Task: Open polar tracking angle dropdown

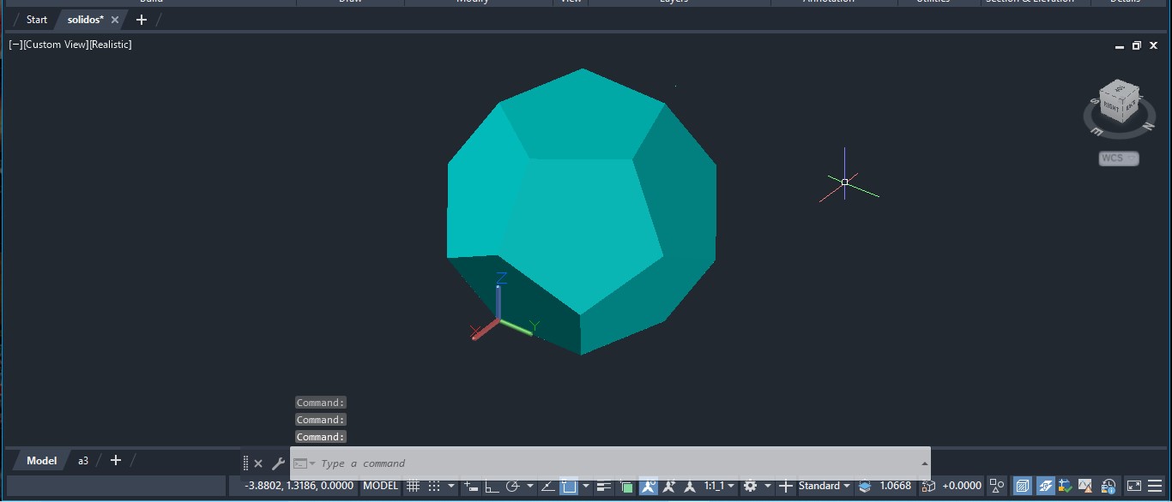Action: (x=530, y=486)
